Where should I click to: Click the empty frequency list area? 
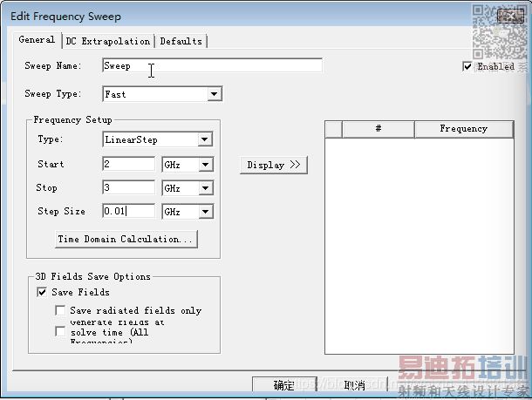[419, 246]
